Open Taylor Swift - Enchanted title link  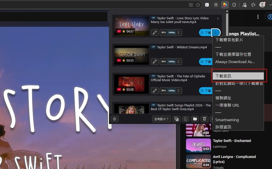[232, 141]
